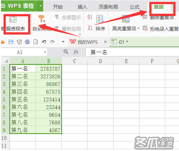Expand the quick access toolbar dropdown arrow
179x151 pixels.
pyautogui.click(x=63, y=42)
